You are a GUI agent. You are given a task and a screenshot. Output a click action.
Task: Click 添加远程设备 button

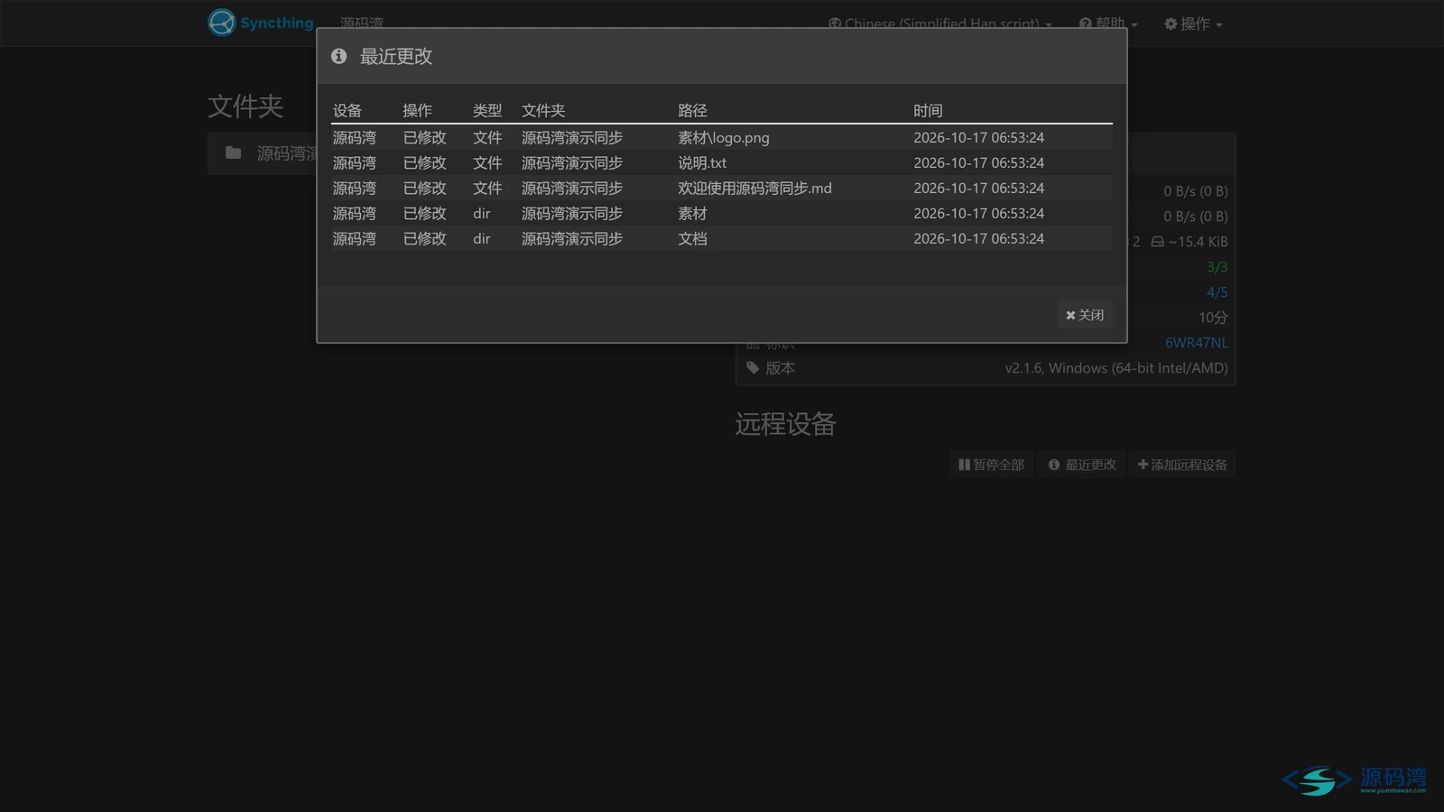[1182, 465]
